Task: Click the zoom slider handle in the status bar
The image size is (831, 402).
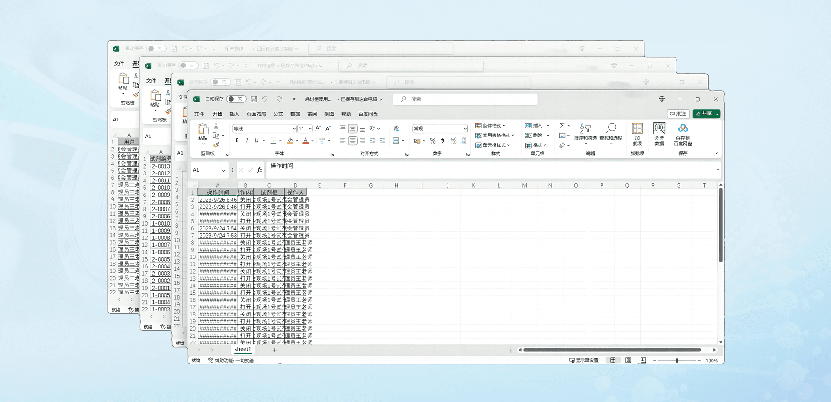Action: [x=677, y=360]
